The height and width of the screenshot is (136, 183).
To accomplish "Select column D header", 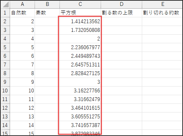I will pos(121,4).
